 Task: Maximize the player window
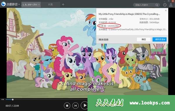point(169,1)
